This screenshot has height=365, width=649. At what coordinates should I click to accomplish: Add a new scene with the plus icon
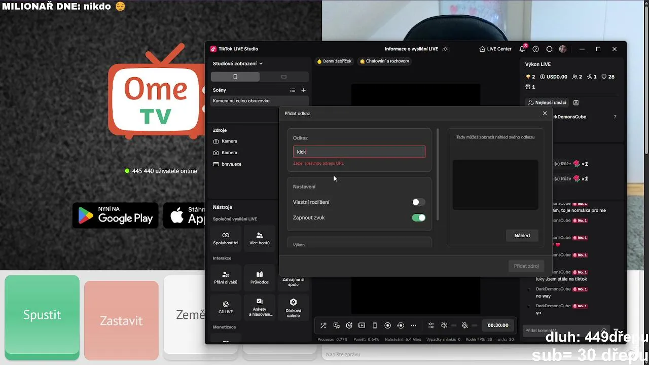pyautogui.click(x=303, y=90)
